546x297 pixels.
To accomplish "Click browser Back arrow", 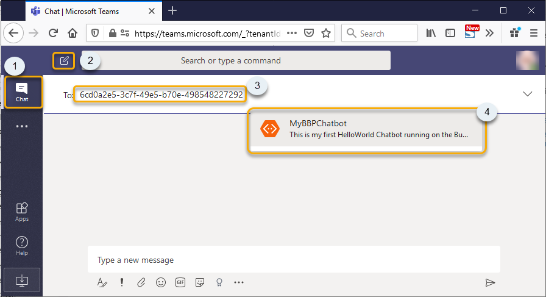I will (13, 33).
